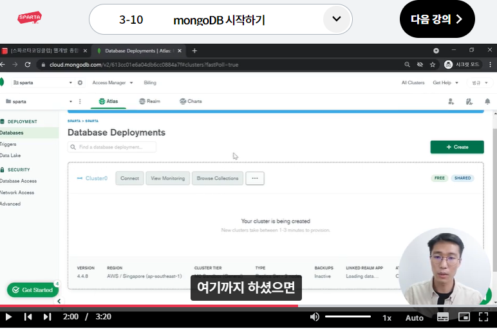
Task: Close the 스파르타코딩클럽 browser tab
Action: click(85, 51)
